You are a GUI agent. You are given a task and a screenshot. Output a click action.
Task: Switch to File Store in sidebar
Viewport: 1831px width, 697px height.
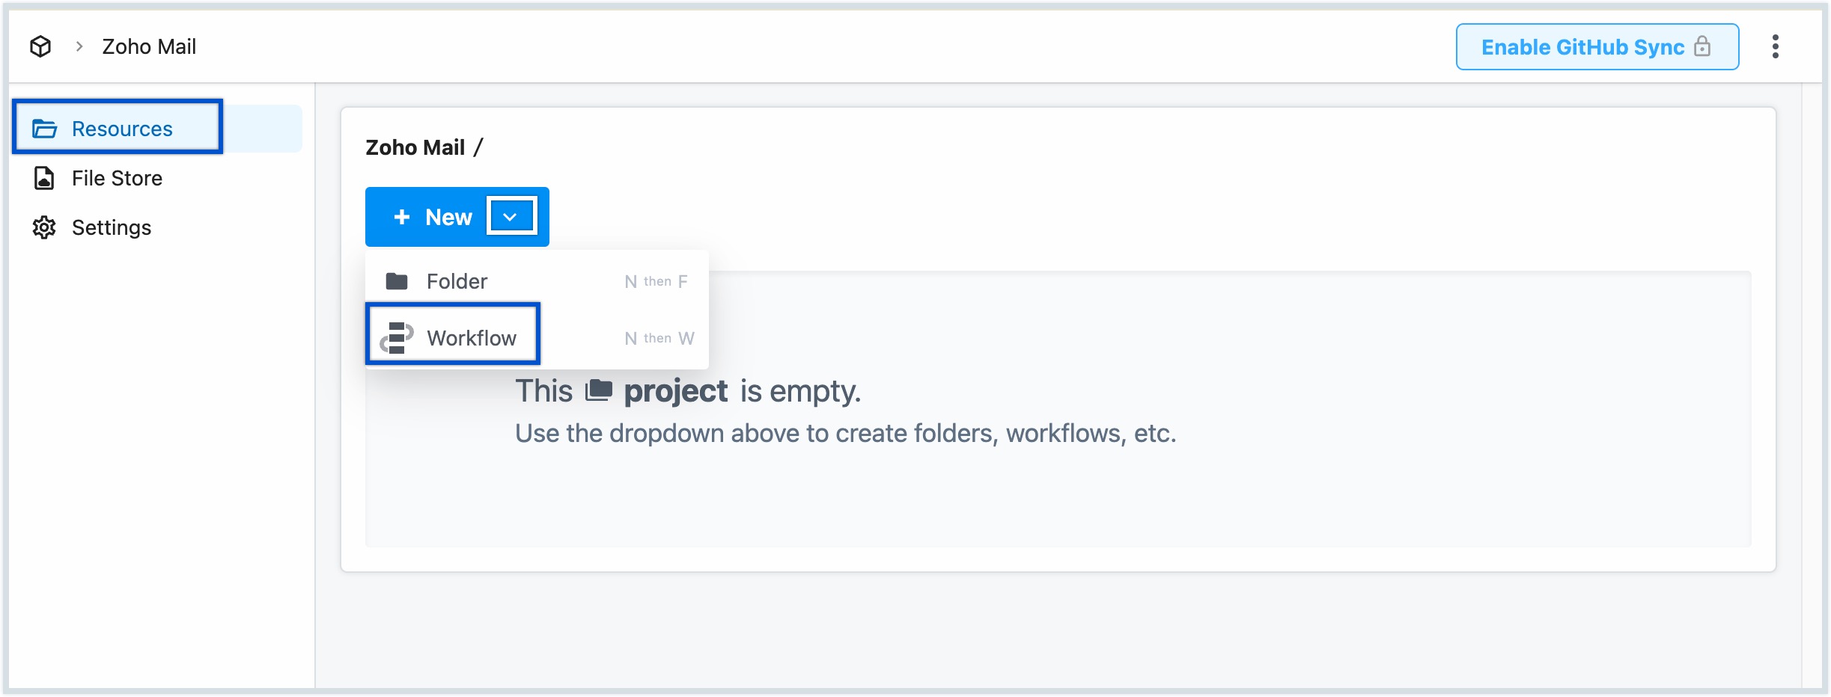(x=117, y=178)
